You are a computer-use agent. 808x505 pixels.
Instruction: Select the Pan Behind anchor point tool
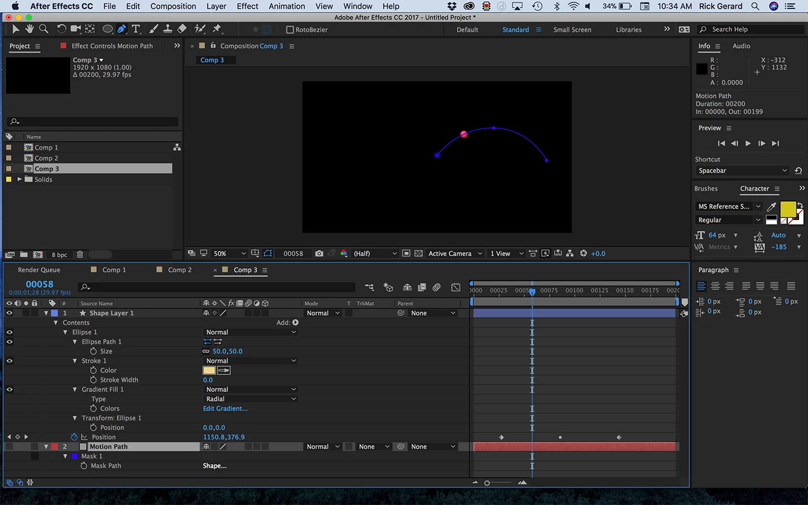[x=90, y=29]
